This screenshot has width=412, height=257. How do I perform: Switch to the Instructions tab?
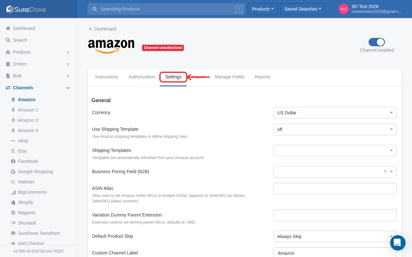(x=107, y=77)
